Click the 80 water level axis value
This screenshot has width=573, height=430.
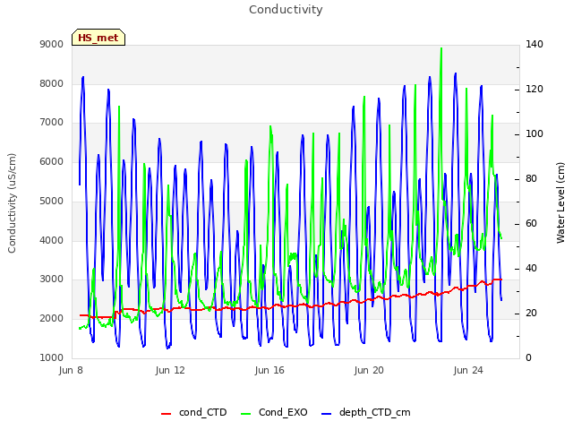point(531,179)
